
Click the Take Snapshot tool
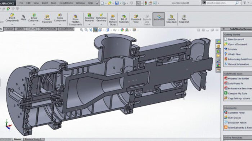[184, 19]
